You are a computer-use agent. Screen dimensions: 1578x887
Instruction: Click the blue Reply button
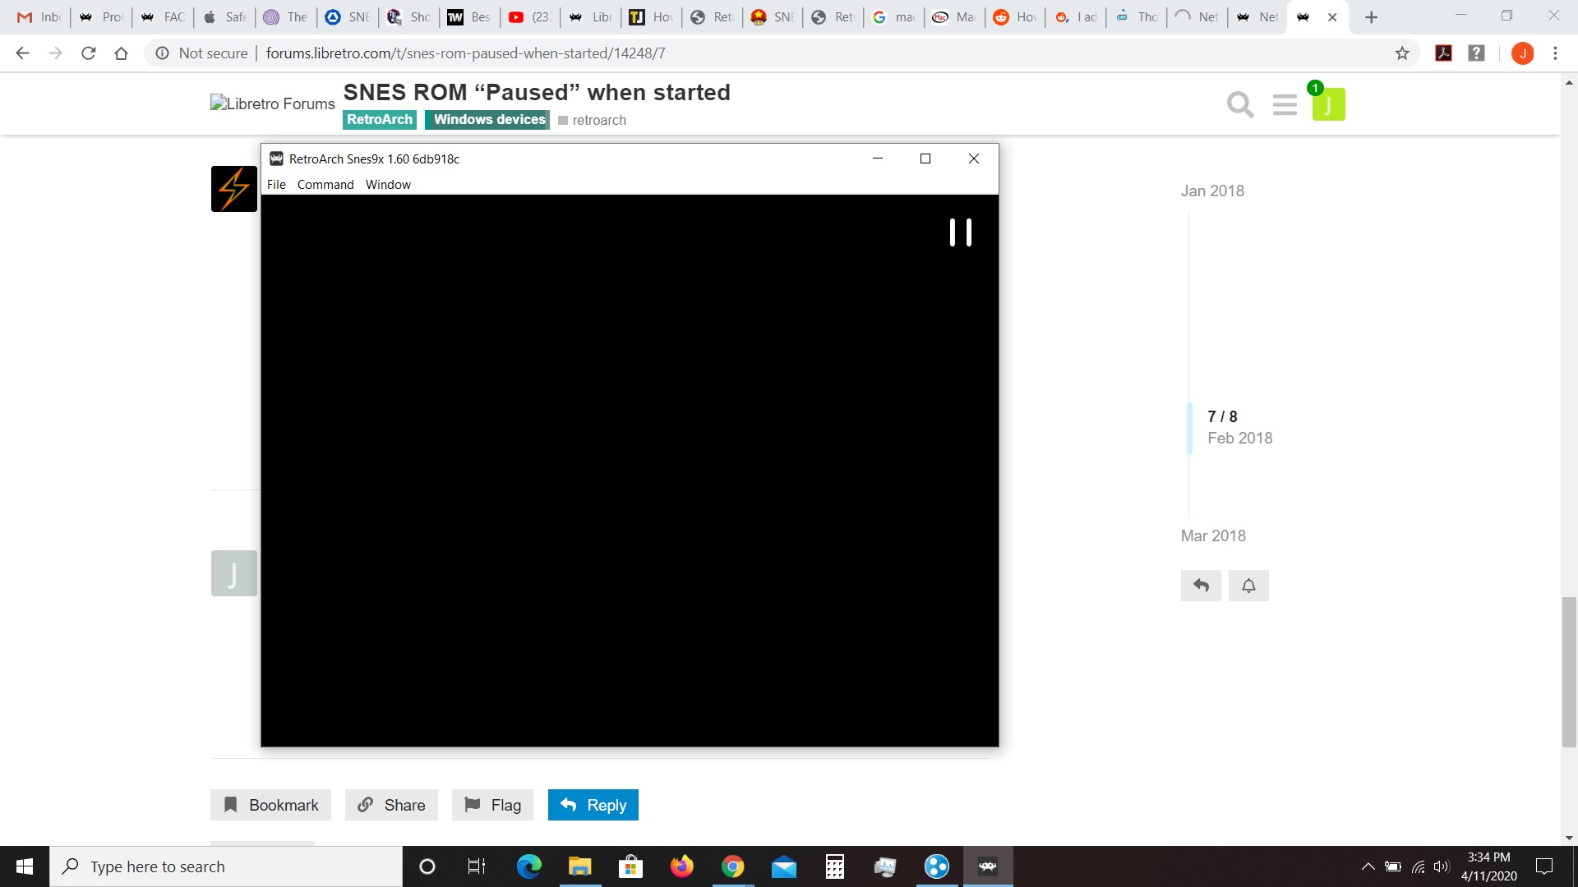pos(593,805)
